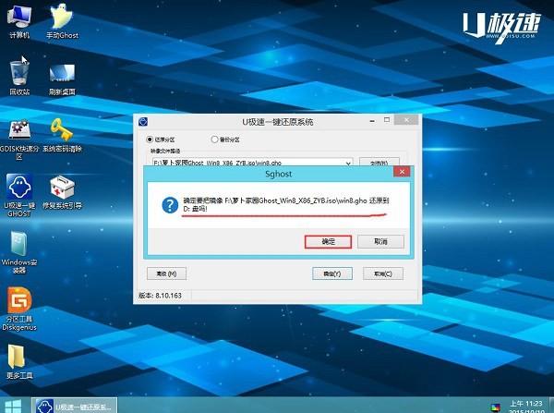Open the 更多工具 folder icon
The image size is (554, 413).
click(x=19, y=361)
